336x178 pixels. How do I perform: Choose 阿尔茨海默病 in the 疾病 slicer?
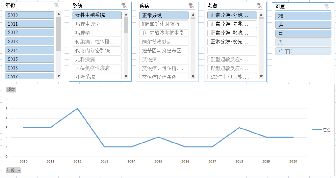tap(164, 42)
